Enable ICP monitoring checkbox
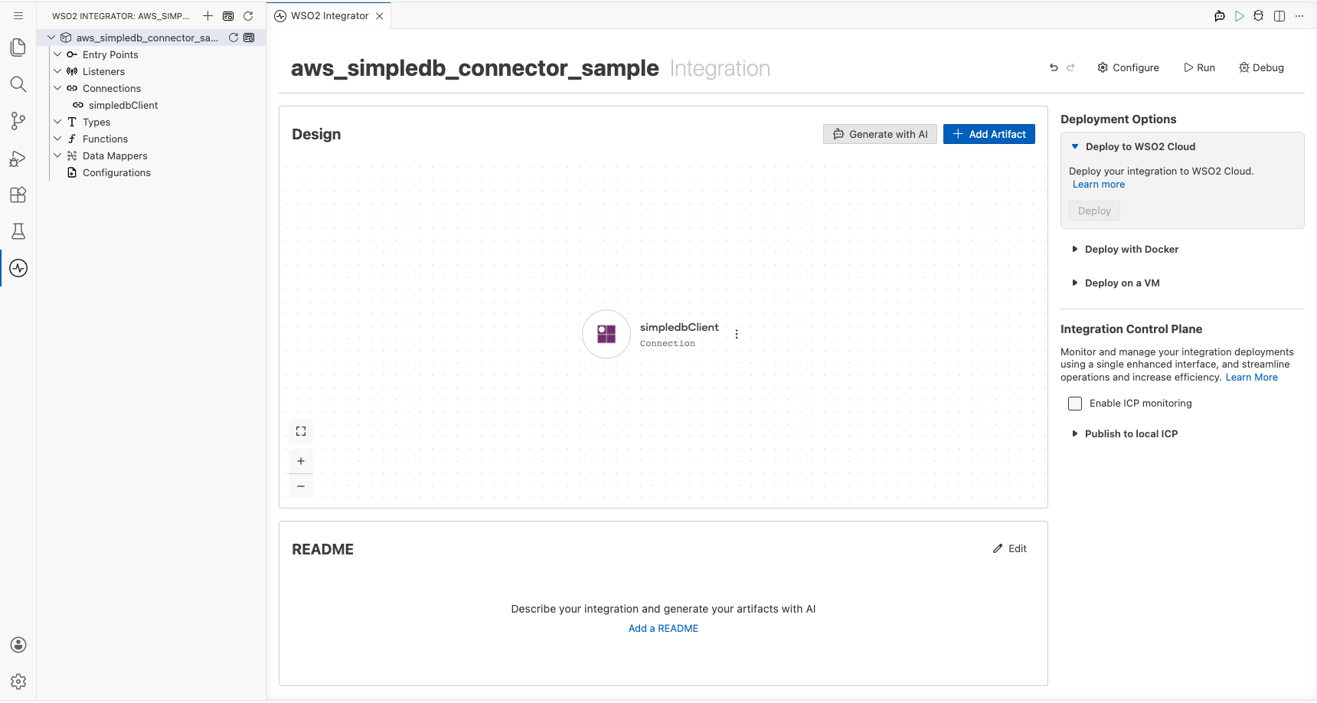Screen dimensions: 1317x703 pyautogui.click(x=1075, y=404)
